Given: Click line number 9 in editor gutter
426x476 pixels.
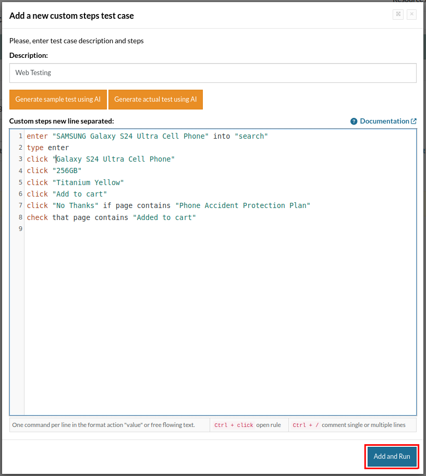Looking at the screenshot, I should pyautogui.click(x=20, y=229).
